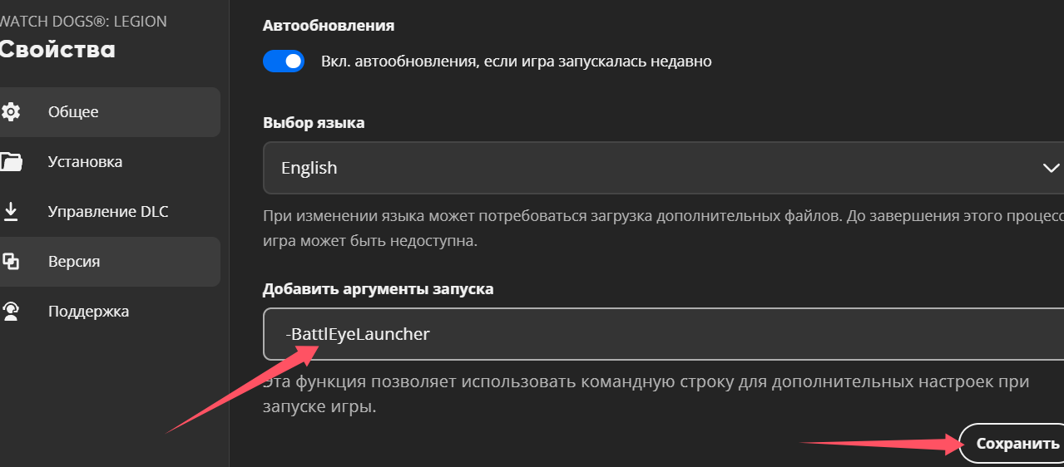Click the Свойства heading
The image size is (1064, 467).
pyautogui.click(x=57, y=49)
